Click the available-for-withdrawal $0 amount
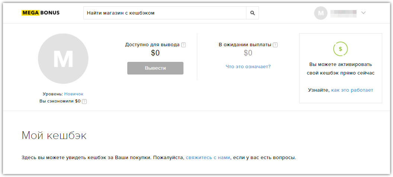Image resolution: width=393 pixels, height=177 pixels. [155, 53]
